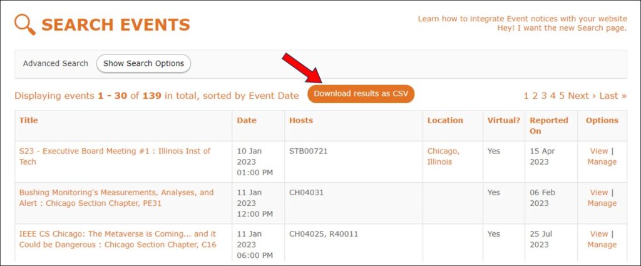Jump to Last results page
Screen dimensions: 641x266
613,96
